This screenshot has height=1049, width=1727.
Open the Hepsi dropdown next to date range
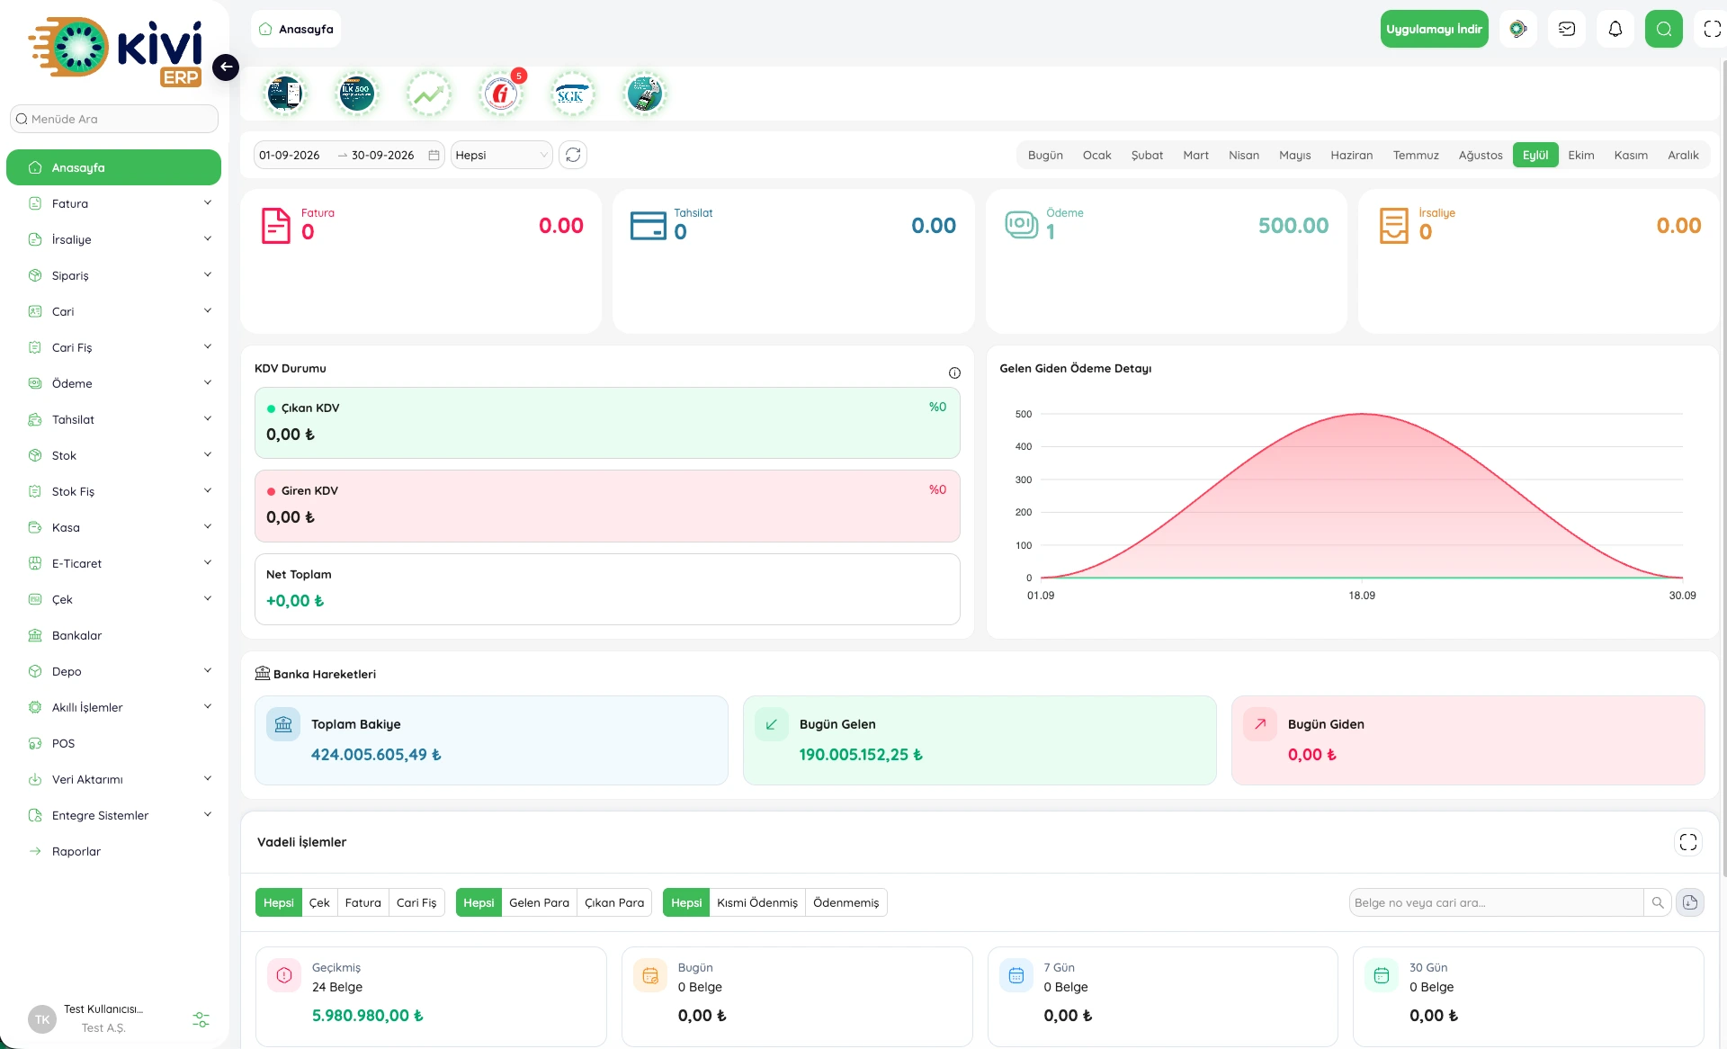point(502,155)
